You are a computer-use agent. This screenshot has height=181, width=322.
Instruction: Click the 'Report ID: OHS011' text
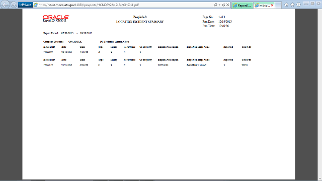click(55, 21)
